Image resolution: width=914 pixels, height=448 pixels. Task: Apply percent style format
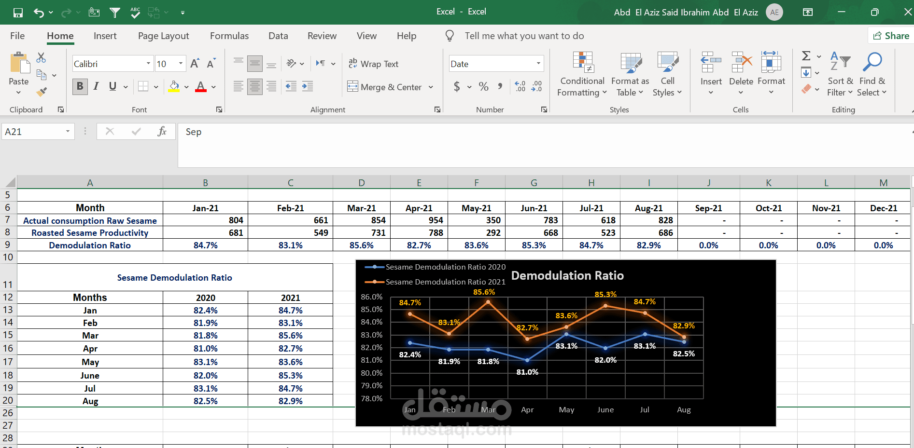click(x=483, y=86)
